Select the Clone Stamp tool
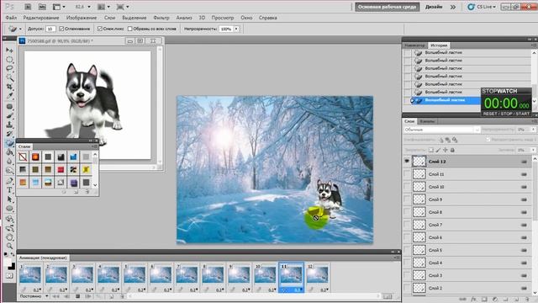The height and width of the screenshot is (303, 538). tap(9, 125)
